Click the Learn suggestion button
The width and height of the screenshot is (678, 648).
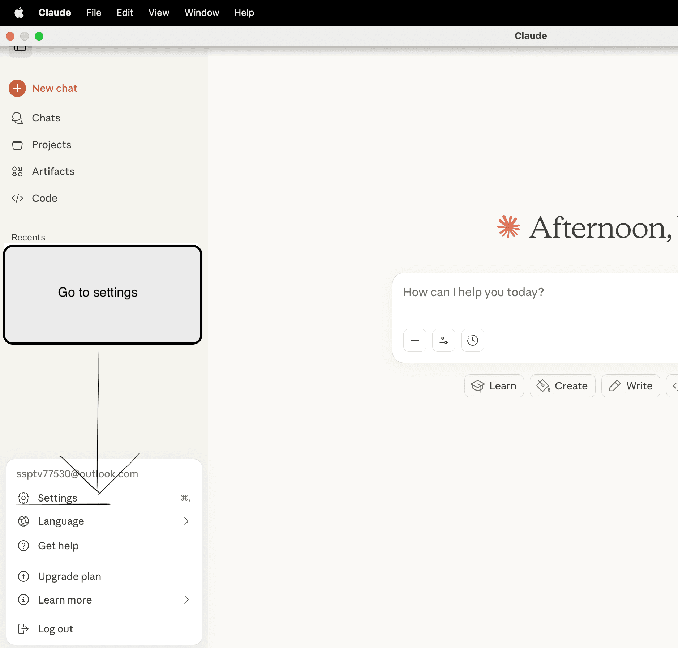pyautogui.click(x=494, y=386)
